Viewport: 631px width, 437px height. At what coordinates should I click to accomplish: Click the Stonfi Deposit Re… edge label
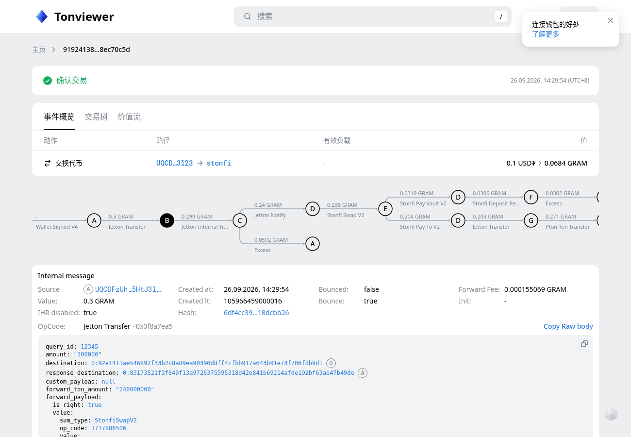496,203
